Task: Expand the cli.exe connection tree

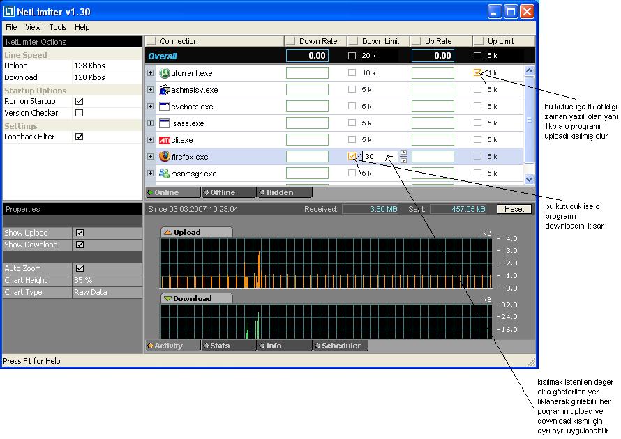Action: tap(151, 139)
